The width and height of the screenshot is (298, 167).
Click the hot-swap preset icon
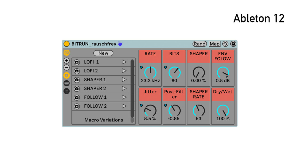(x=225, y=44)
